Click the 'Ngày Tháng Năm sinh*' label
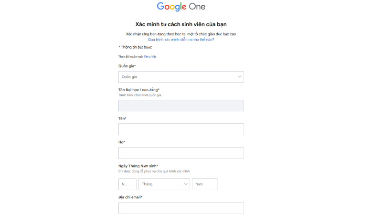This screenshot has width=382, height=215. point(138,166)
